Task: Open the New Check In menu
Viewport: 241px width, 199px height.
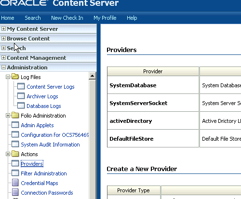Action: point(67,18)
